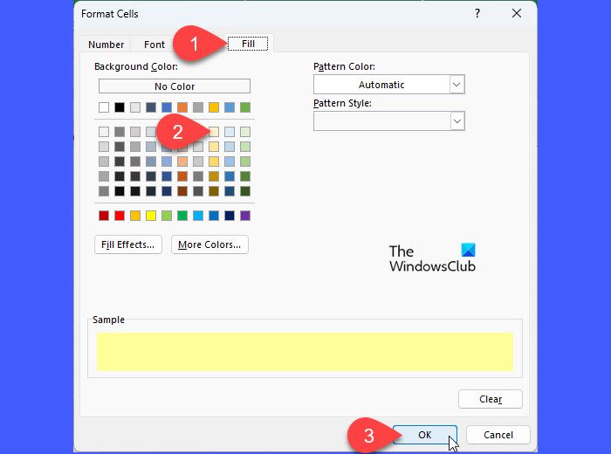This screenshot has width=611, height=454.
Task: Confirm with the OK button
Action: [425, 435]
